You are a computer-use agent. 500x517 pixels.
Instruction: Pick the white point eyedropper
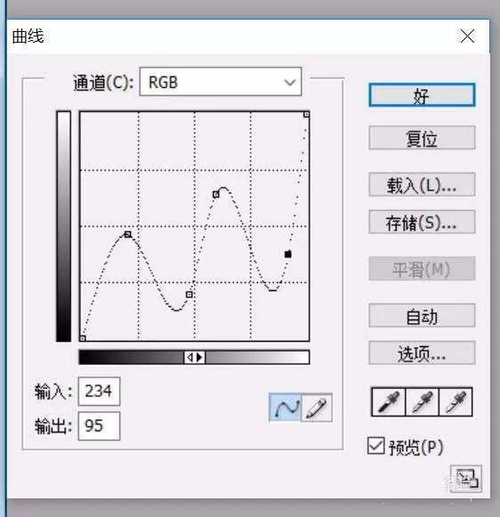click(456, 402)
